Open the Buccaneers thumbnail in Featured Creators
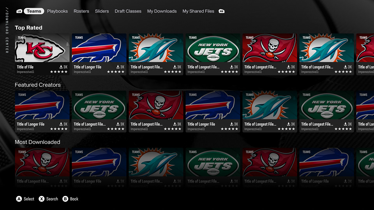The width and height of the screenshot is (374, 210). coord(156,105)
